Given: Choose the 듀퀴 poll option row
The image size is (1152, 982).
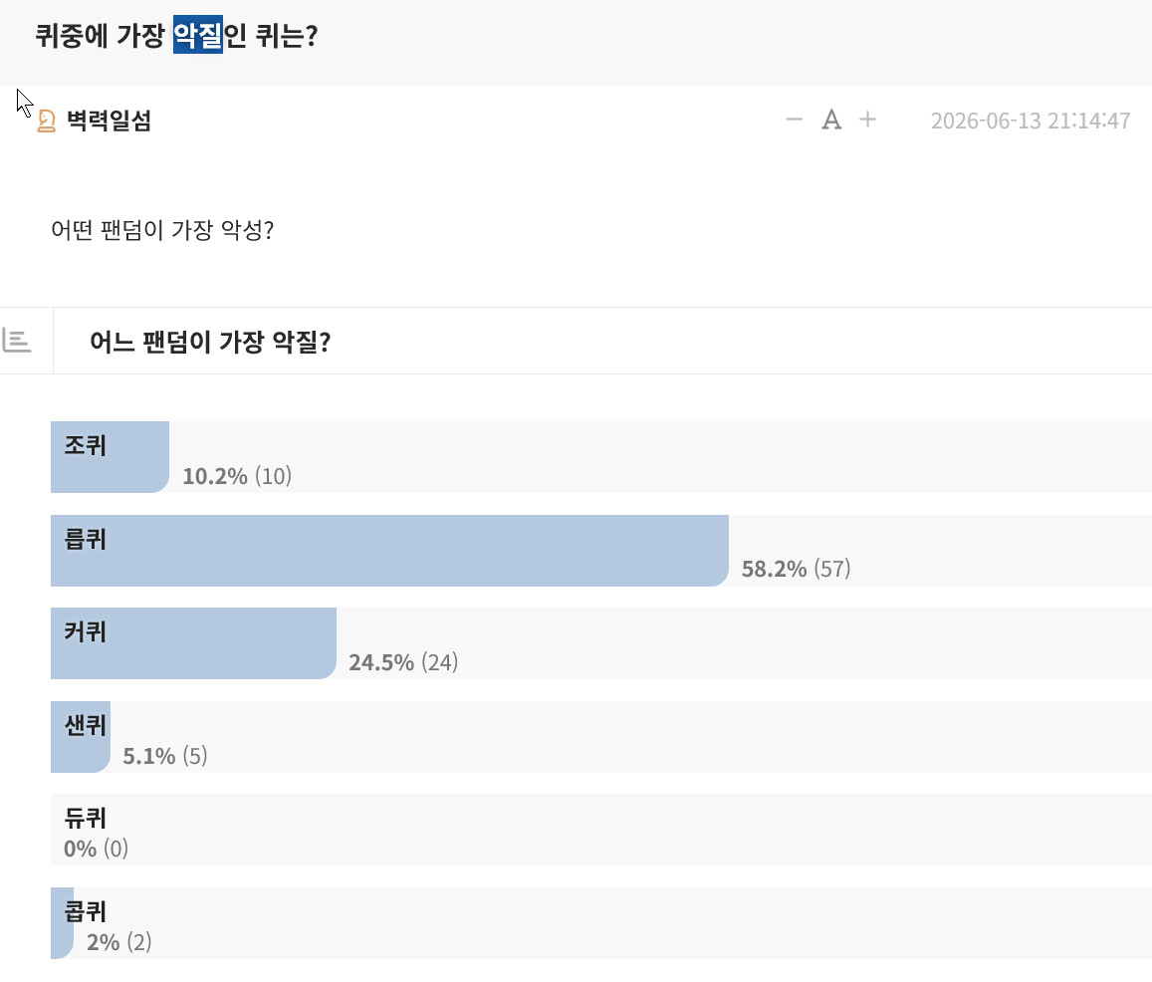Looking at the screenshot, I should 601,829.
